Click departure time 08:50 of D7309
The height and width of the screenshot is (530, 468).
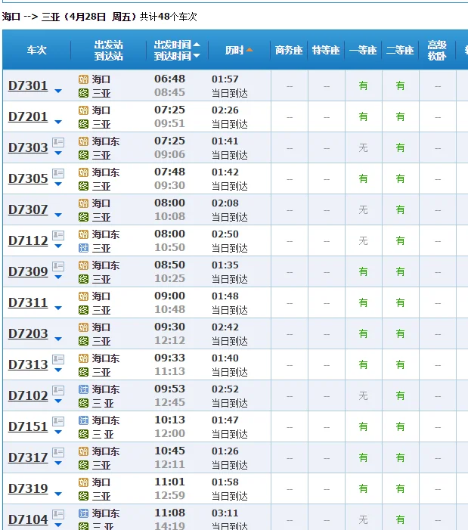[169, 265]
